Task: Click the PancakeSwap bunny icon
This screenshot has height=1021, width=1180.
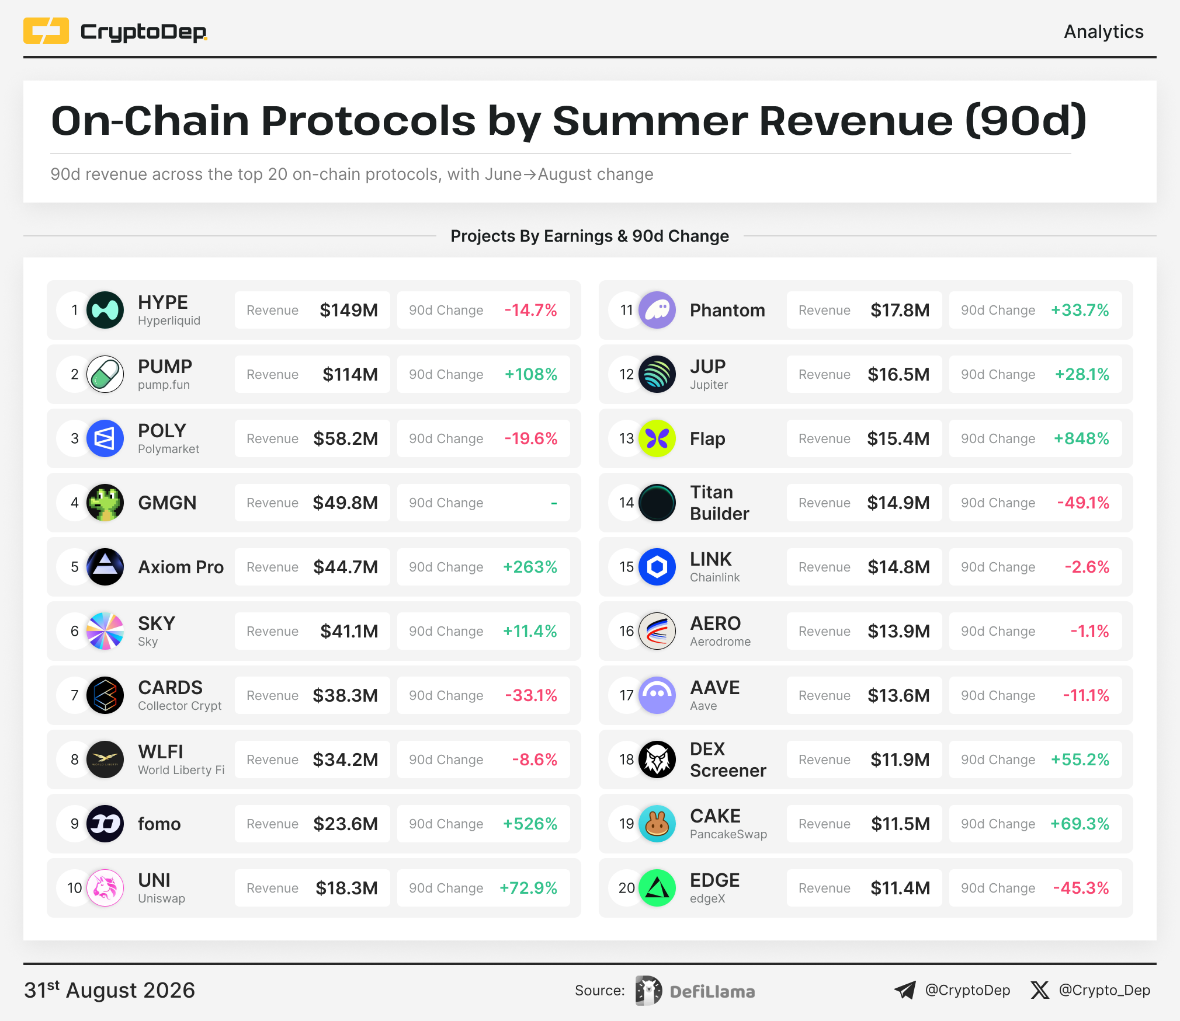Action: [x=657, y=824]
